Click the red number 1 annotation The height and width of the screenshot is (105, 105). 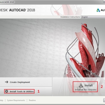click(x=39, y=91)
